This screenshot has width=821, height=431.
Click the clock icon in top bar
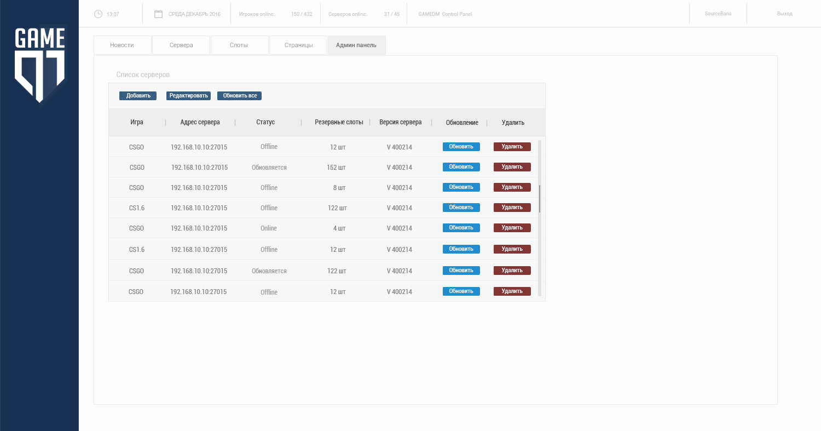99,14
